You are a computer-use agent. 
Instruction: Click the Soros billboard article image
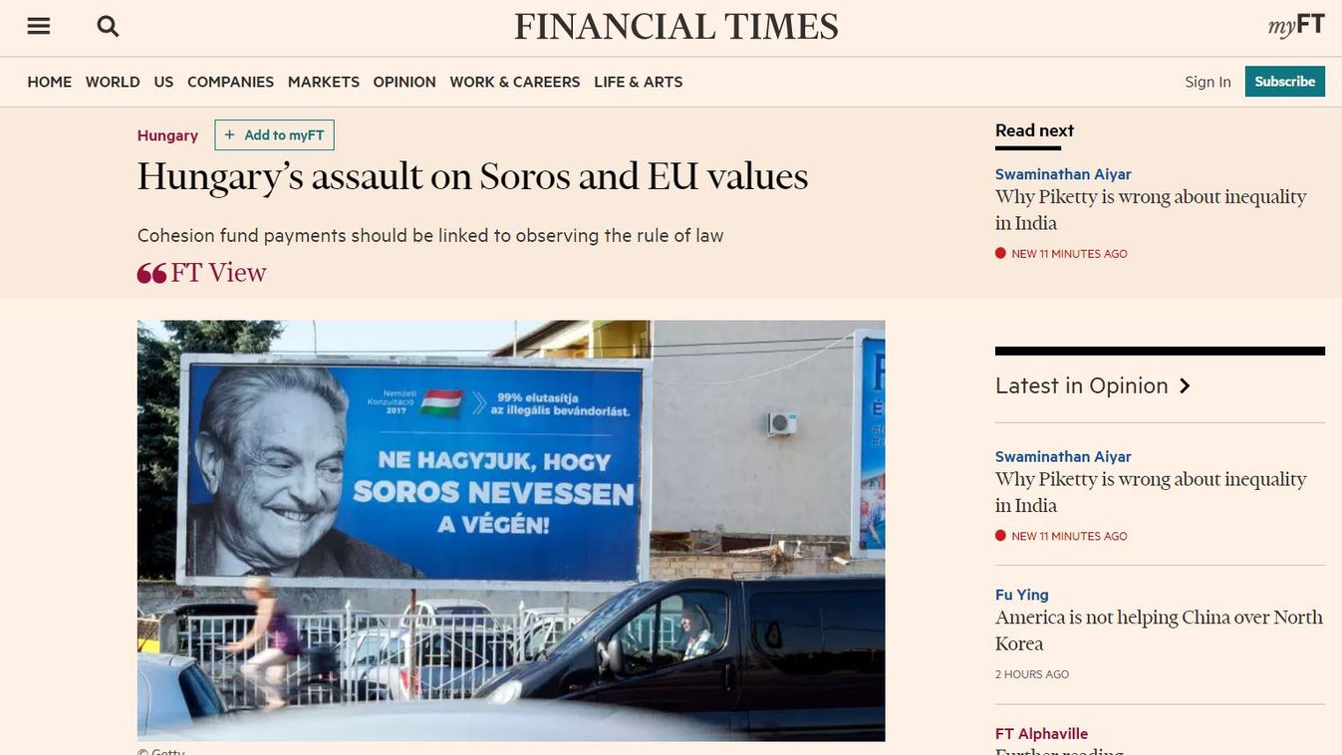click(x=510, y=530)
